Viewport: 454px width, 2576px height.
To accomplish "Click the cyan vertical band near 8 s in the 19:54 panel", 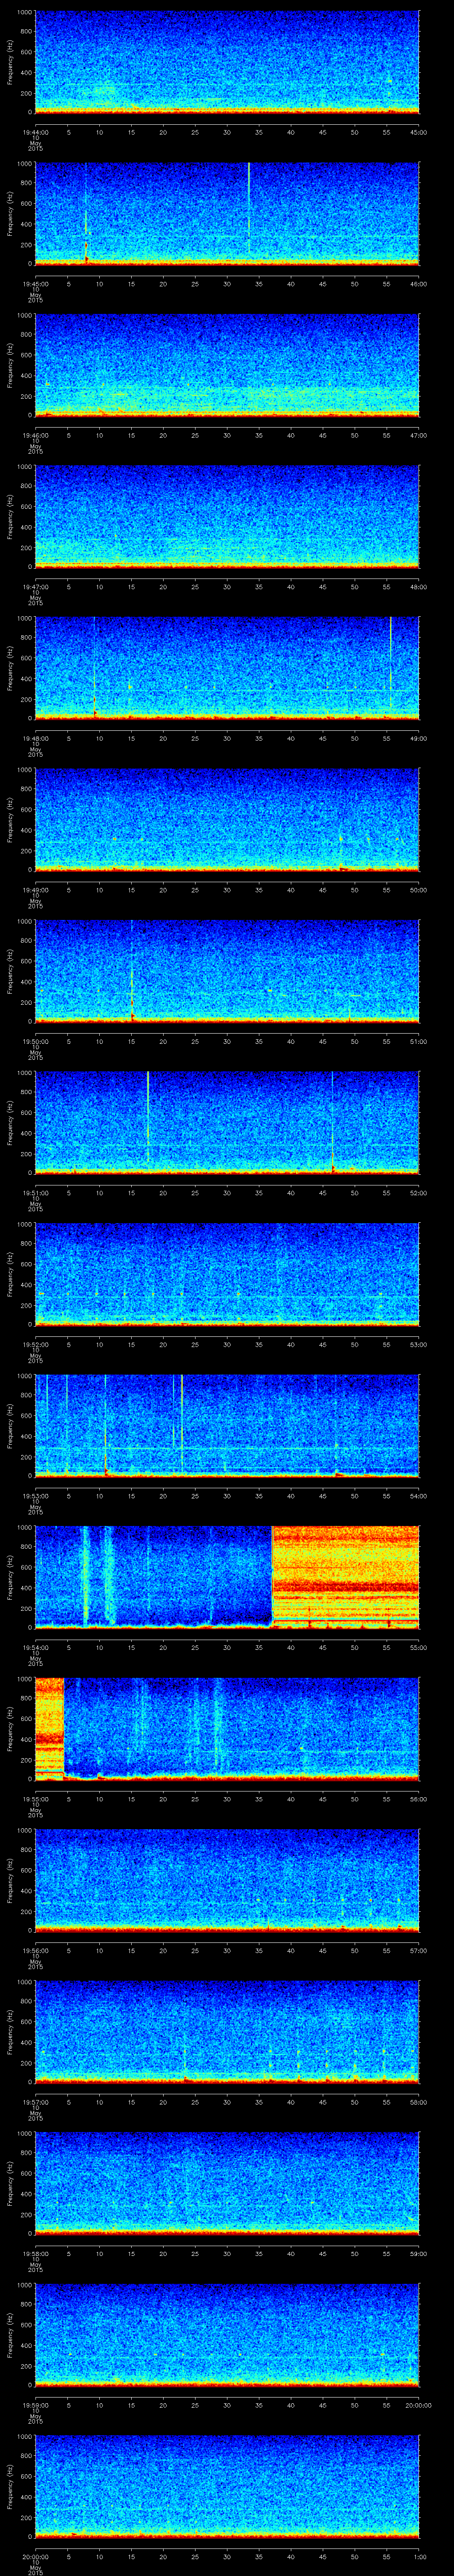I will tap(86, 1575).
